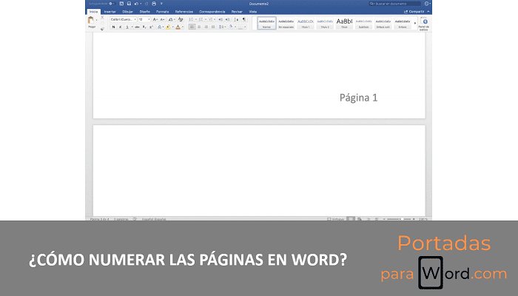Viewport: 518px width, 296px height.
Task: Align text left
Action: tap(192, 27)
